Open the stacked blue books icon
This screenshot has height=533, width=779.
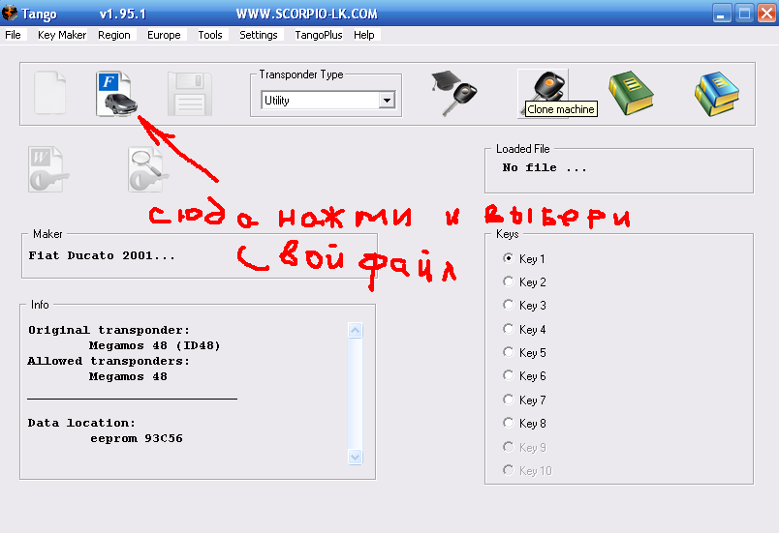coord(716,94)
